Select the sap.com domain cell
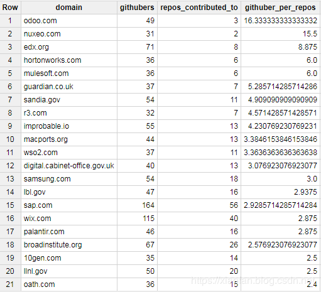321x292 pixels. pyautogui.click(x=69, y=205)
